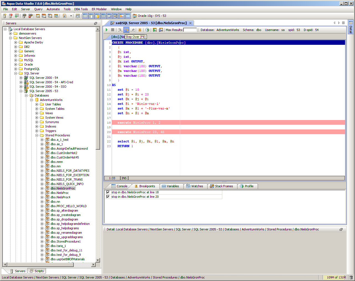This screenshot has height=281, width=355.
Task: Toggle the yellow database cylinder view button
Action: 97,16
